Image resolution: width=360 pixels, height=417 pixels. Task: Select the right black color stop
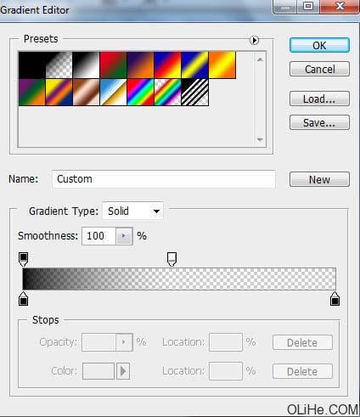click(x=335, y=299)
